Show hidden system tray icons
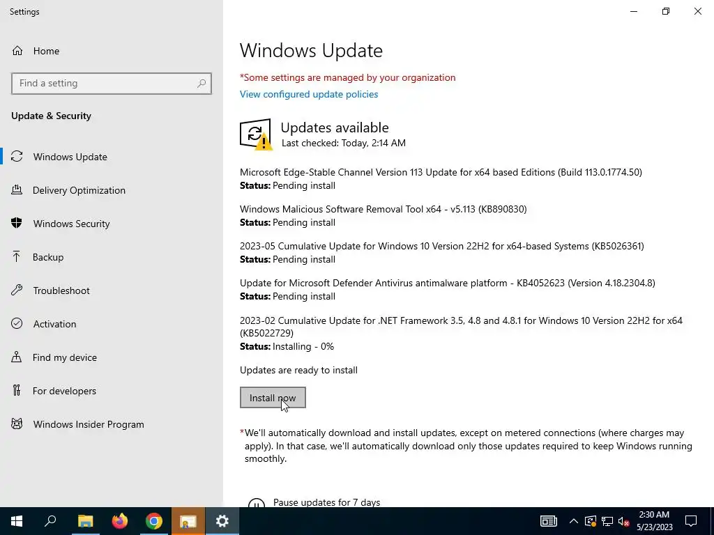The image size is (714, 535). pyautogui.click(x=574, y=521)
